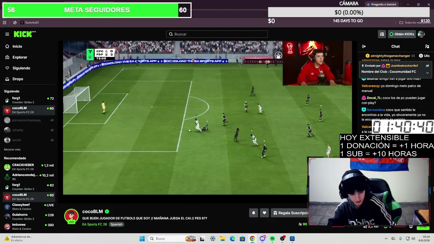The width and height of the screenshot is (434, 244).
Task: Open the chat users list icon
Action: (427, 46)
